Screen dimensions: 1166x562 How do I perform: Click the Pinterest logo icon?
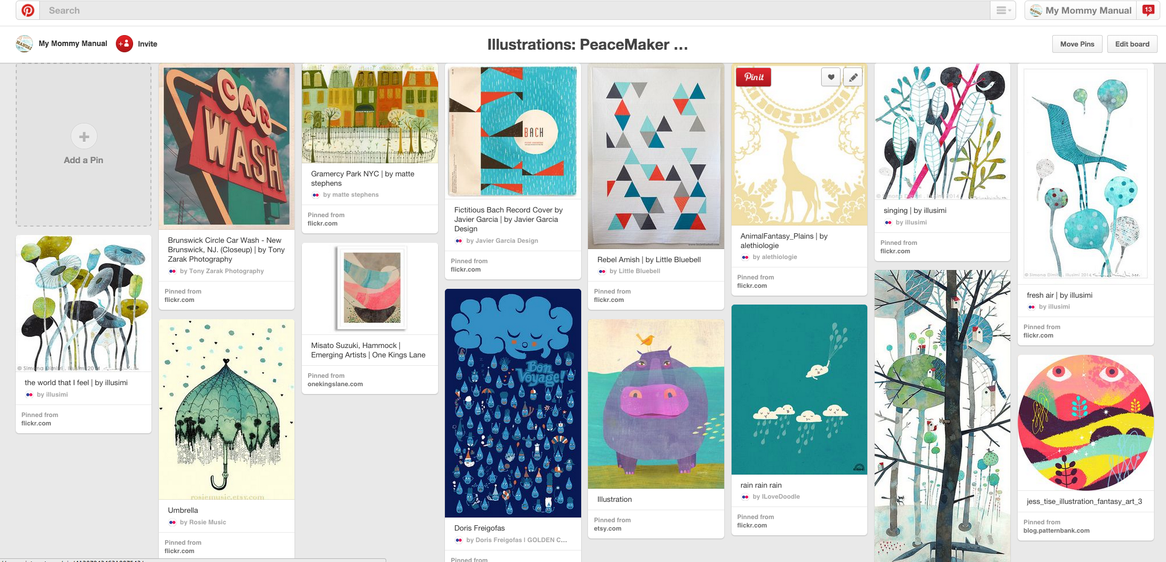28,10
